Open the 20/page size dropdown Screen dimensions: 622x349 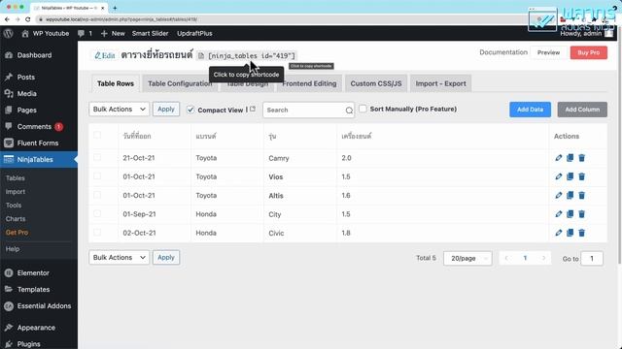pyautogui.click(x=467, y=258)
